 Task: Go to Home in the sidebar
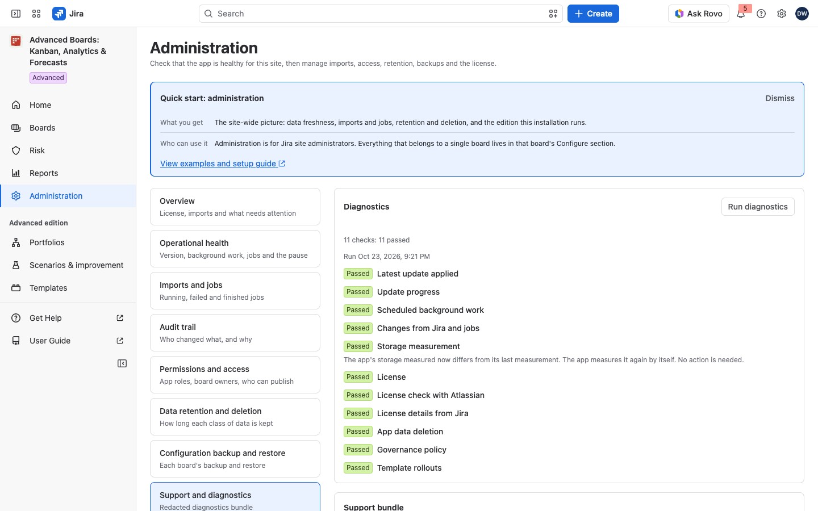(68, 105)
